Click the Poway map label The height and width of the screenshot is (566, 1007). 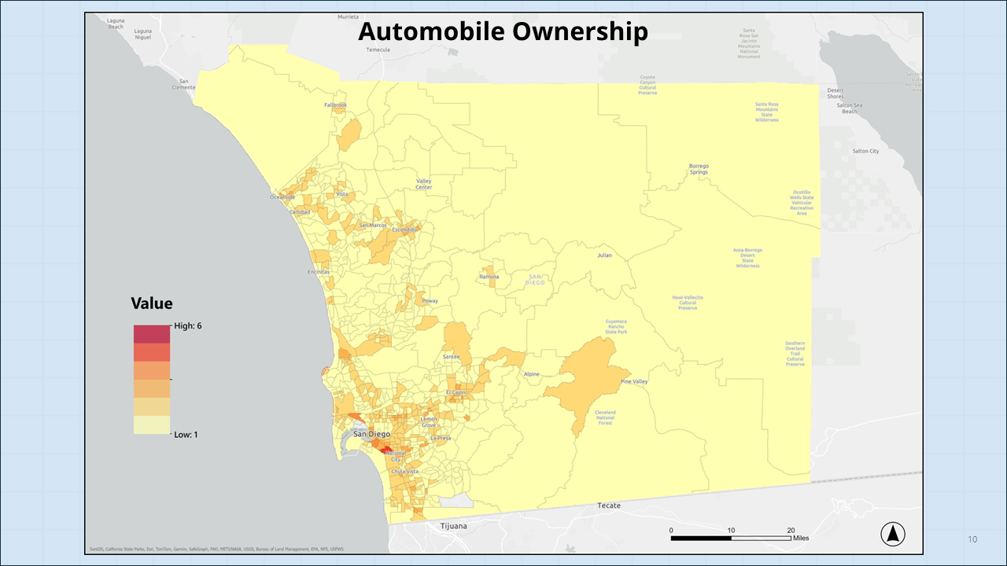pyautogui.click(x=430, y=301)
